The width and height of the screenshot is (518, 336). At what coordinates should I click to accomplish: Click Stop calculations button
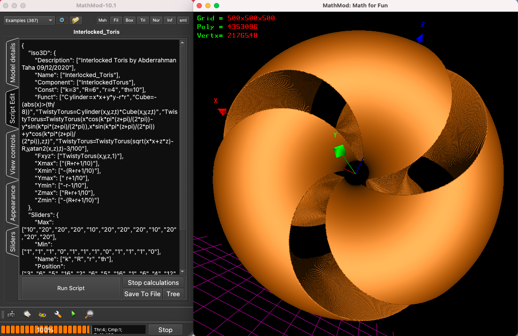(153, 282)
